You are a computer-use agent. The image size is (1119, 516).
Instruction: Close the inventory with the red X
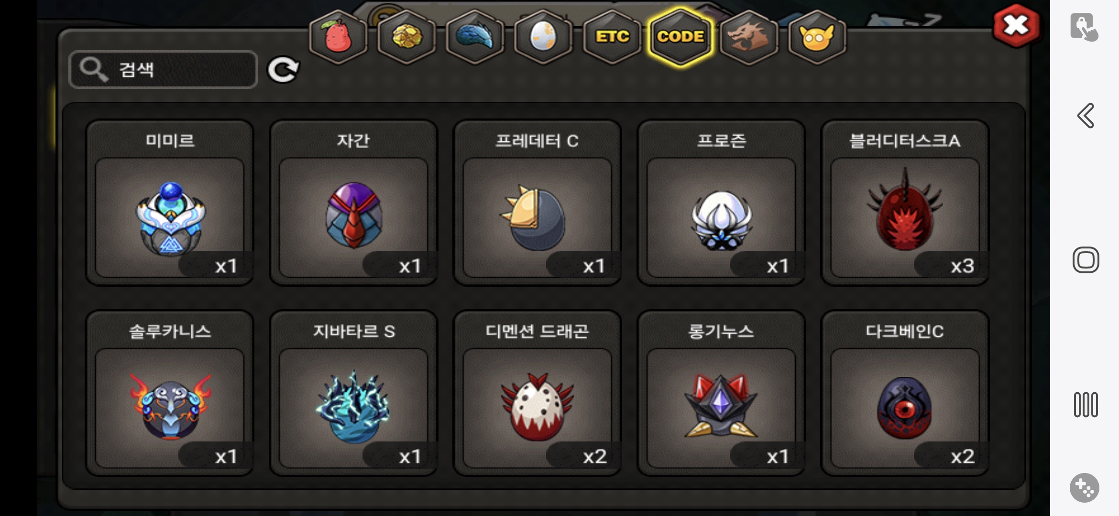pyautogui.click(x=1016, y=26)
